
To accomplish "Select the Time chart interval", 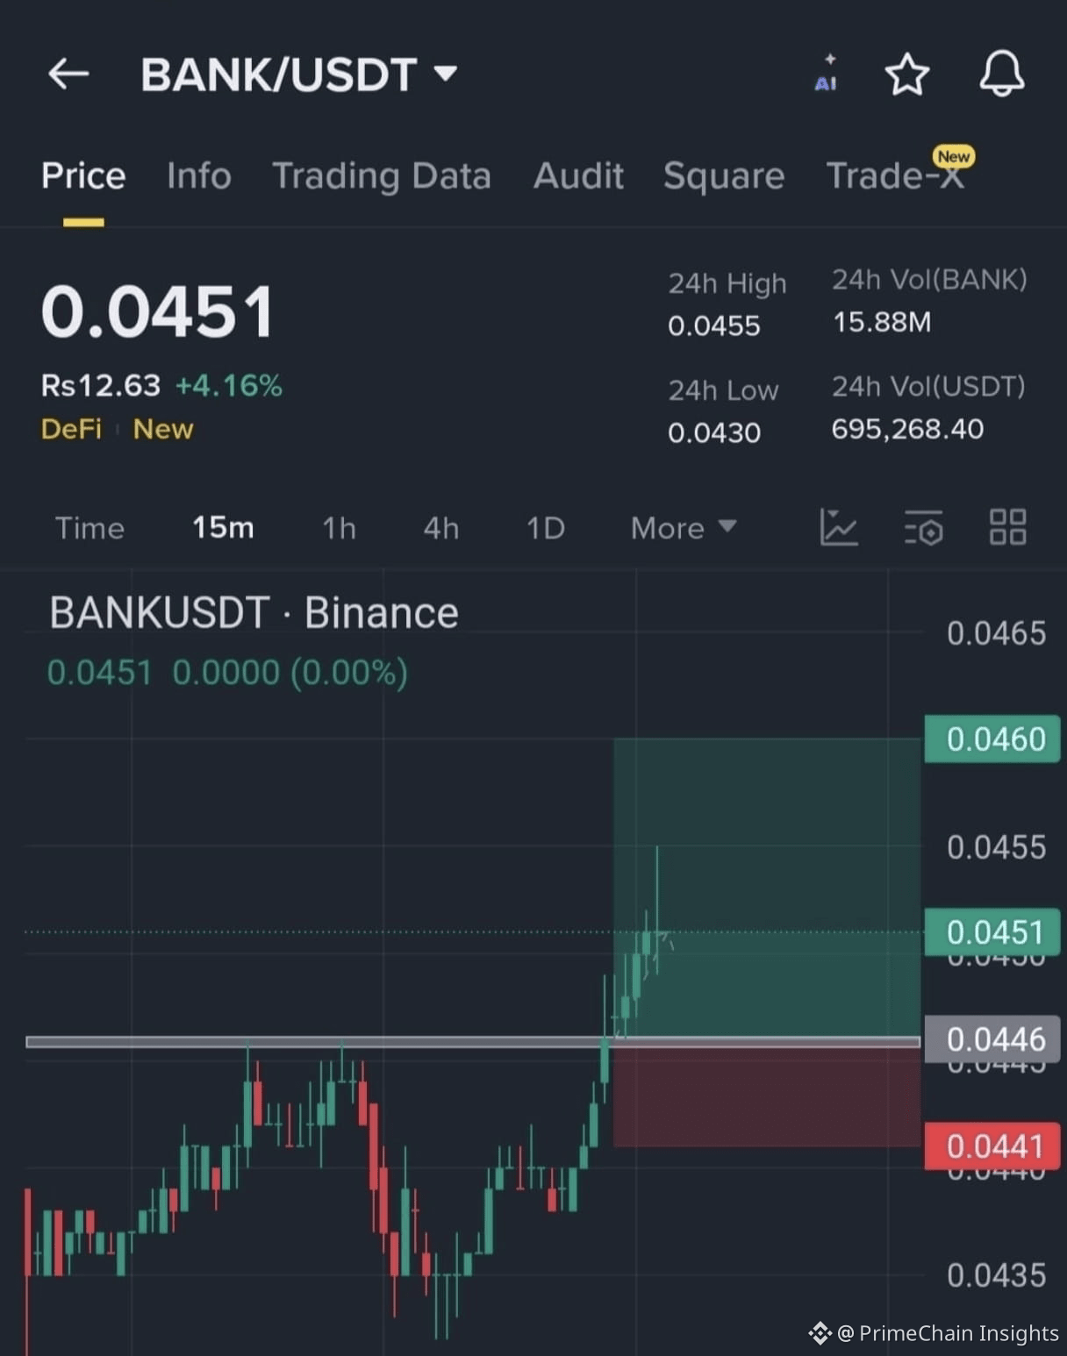I will (90, 528).
